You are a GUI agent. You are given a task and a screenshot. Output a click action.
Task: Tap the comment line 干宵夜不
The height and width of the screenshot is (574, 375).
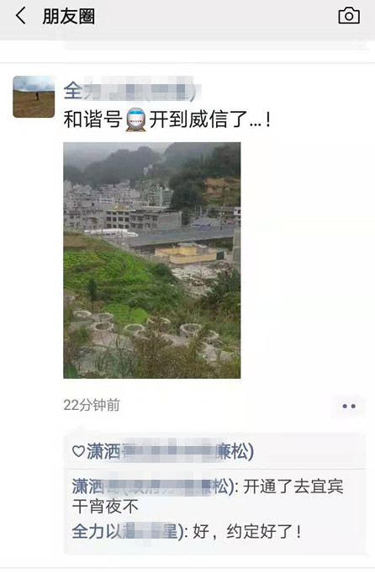(x=105, y=507)
